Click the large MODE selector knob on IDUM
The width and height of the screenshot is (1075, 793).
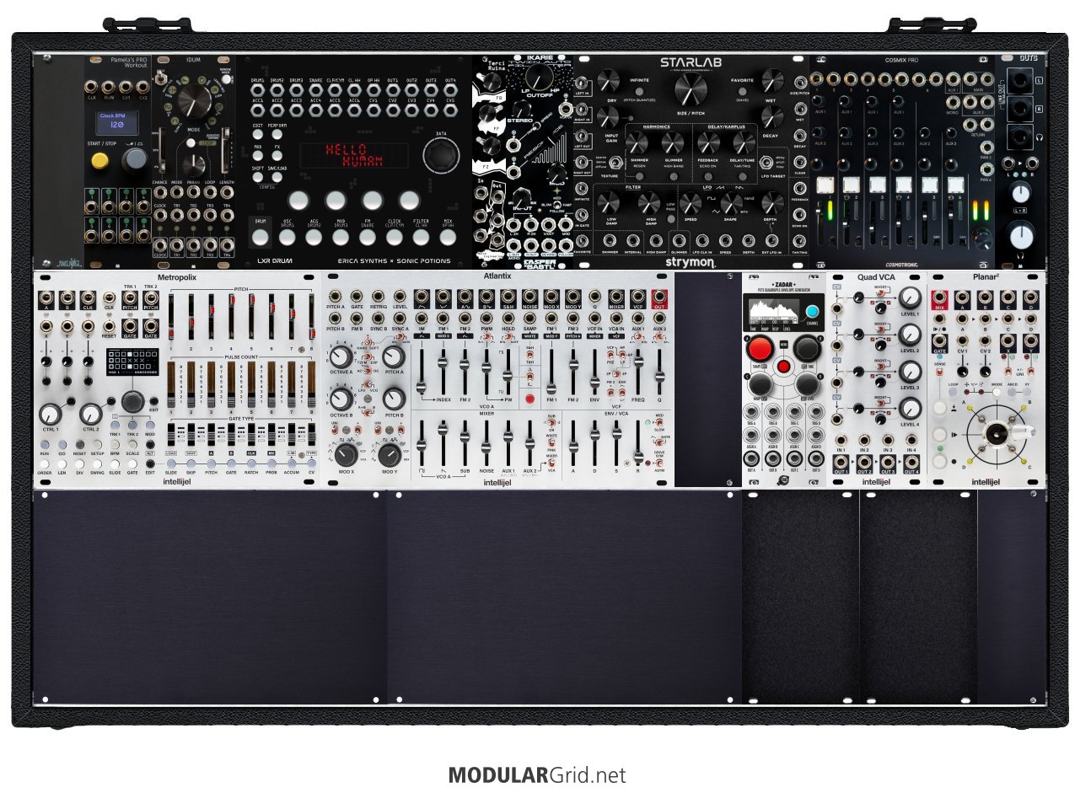[194, 101]
